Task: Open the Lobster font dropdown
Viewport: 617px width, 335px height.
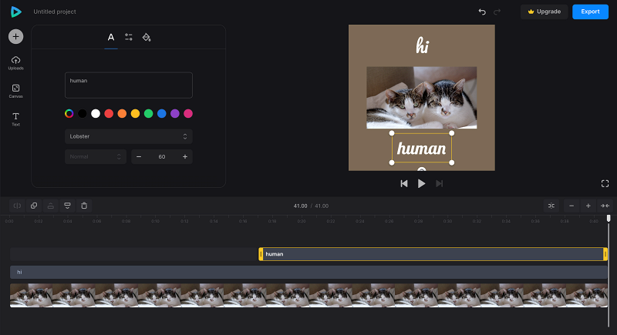Action: click(x=129, y=136)
